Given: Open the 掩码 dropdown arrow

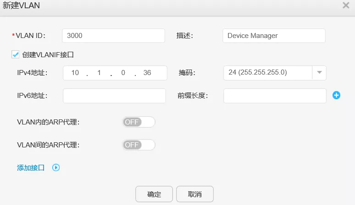Looking at the screenshot, I should click(319, 73).
